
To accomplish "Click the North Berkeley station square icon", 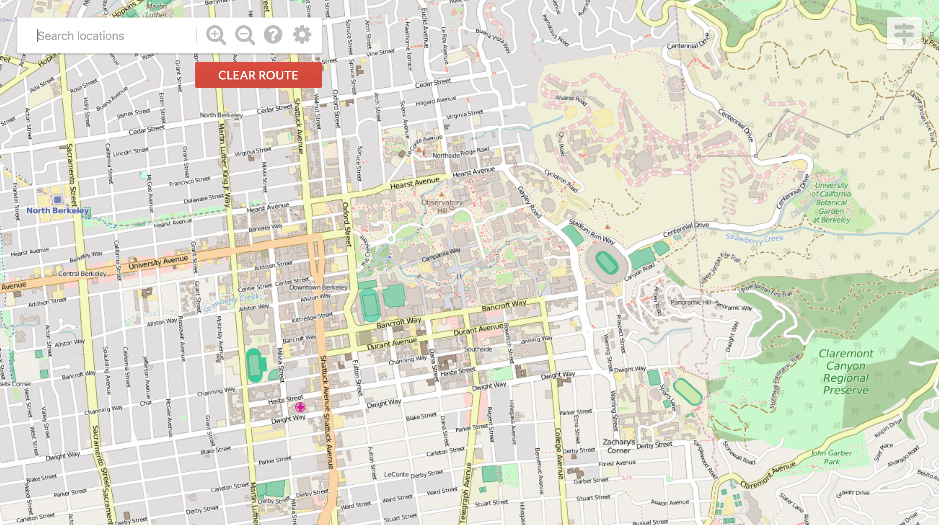I will tap(58, 200).
